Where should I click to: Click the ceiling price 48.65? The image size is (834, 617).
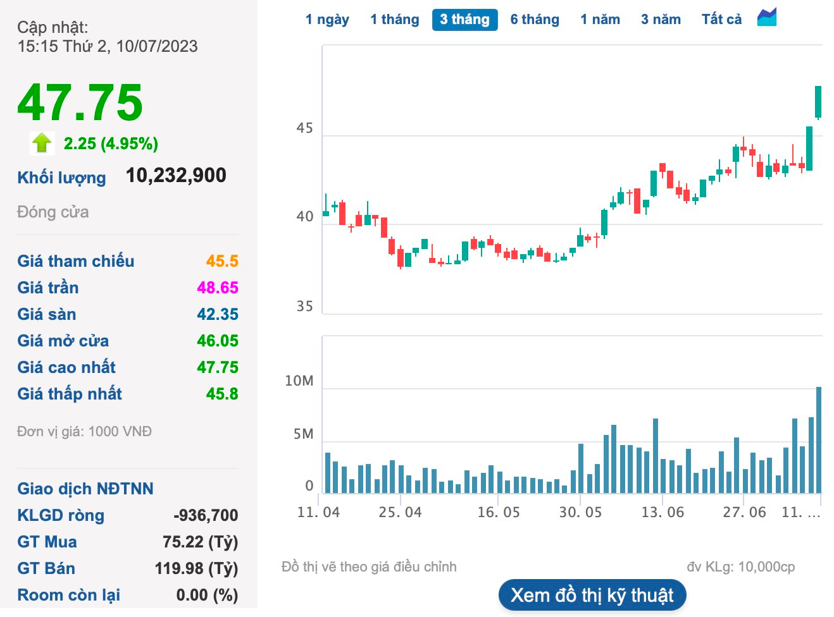coord(218,288)
